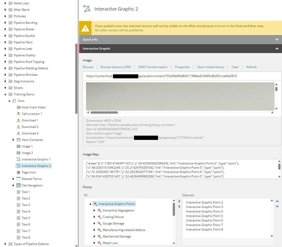This screenshot has width=282, height=247.
Task: Click the Axial Crack Video item icon
Action: (x=18, y=107)
